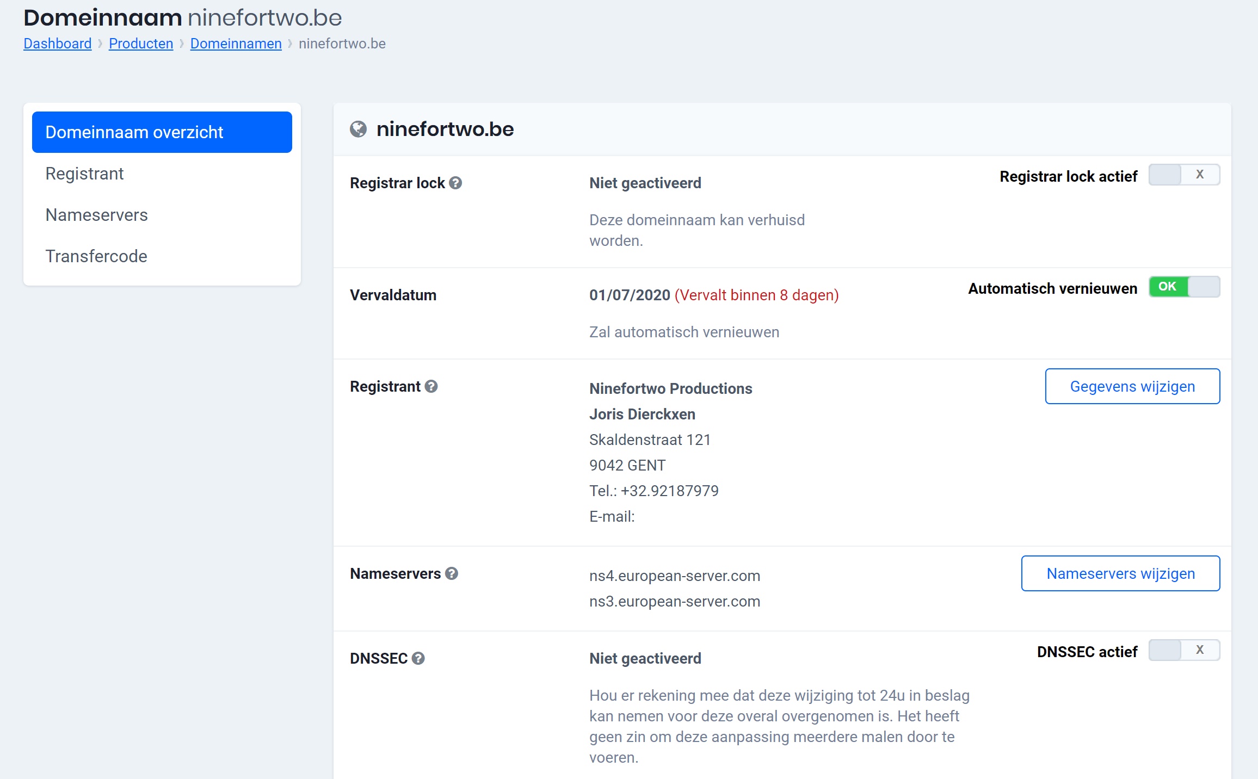Screen dimensions: 1258x779
Task: Disable Automatisch vernieuwen for the domain
Action: point(1184,287)
